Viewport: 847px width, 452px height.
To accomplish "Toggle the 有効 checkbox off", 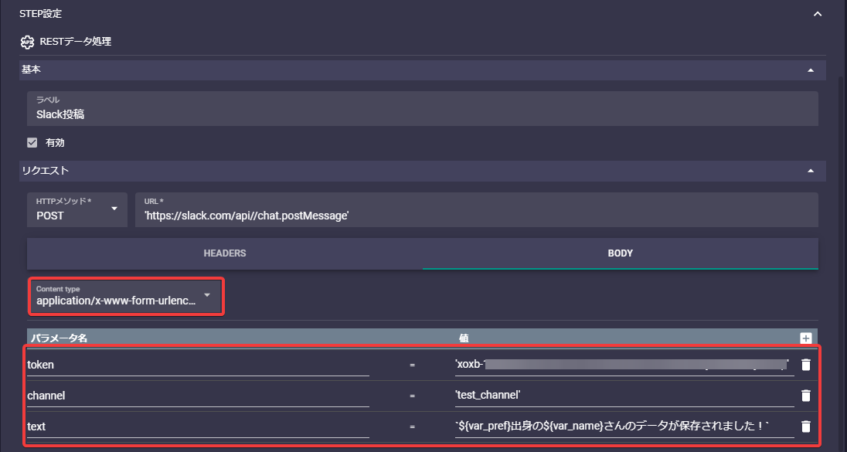I will [32, 142].
